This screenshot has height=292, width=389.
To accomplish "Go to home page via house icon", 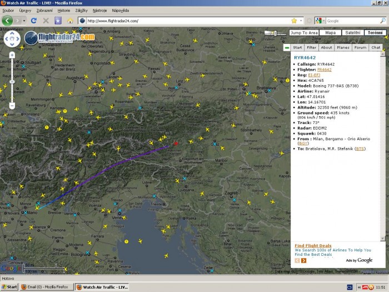I will [70, 21].
